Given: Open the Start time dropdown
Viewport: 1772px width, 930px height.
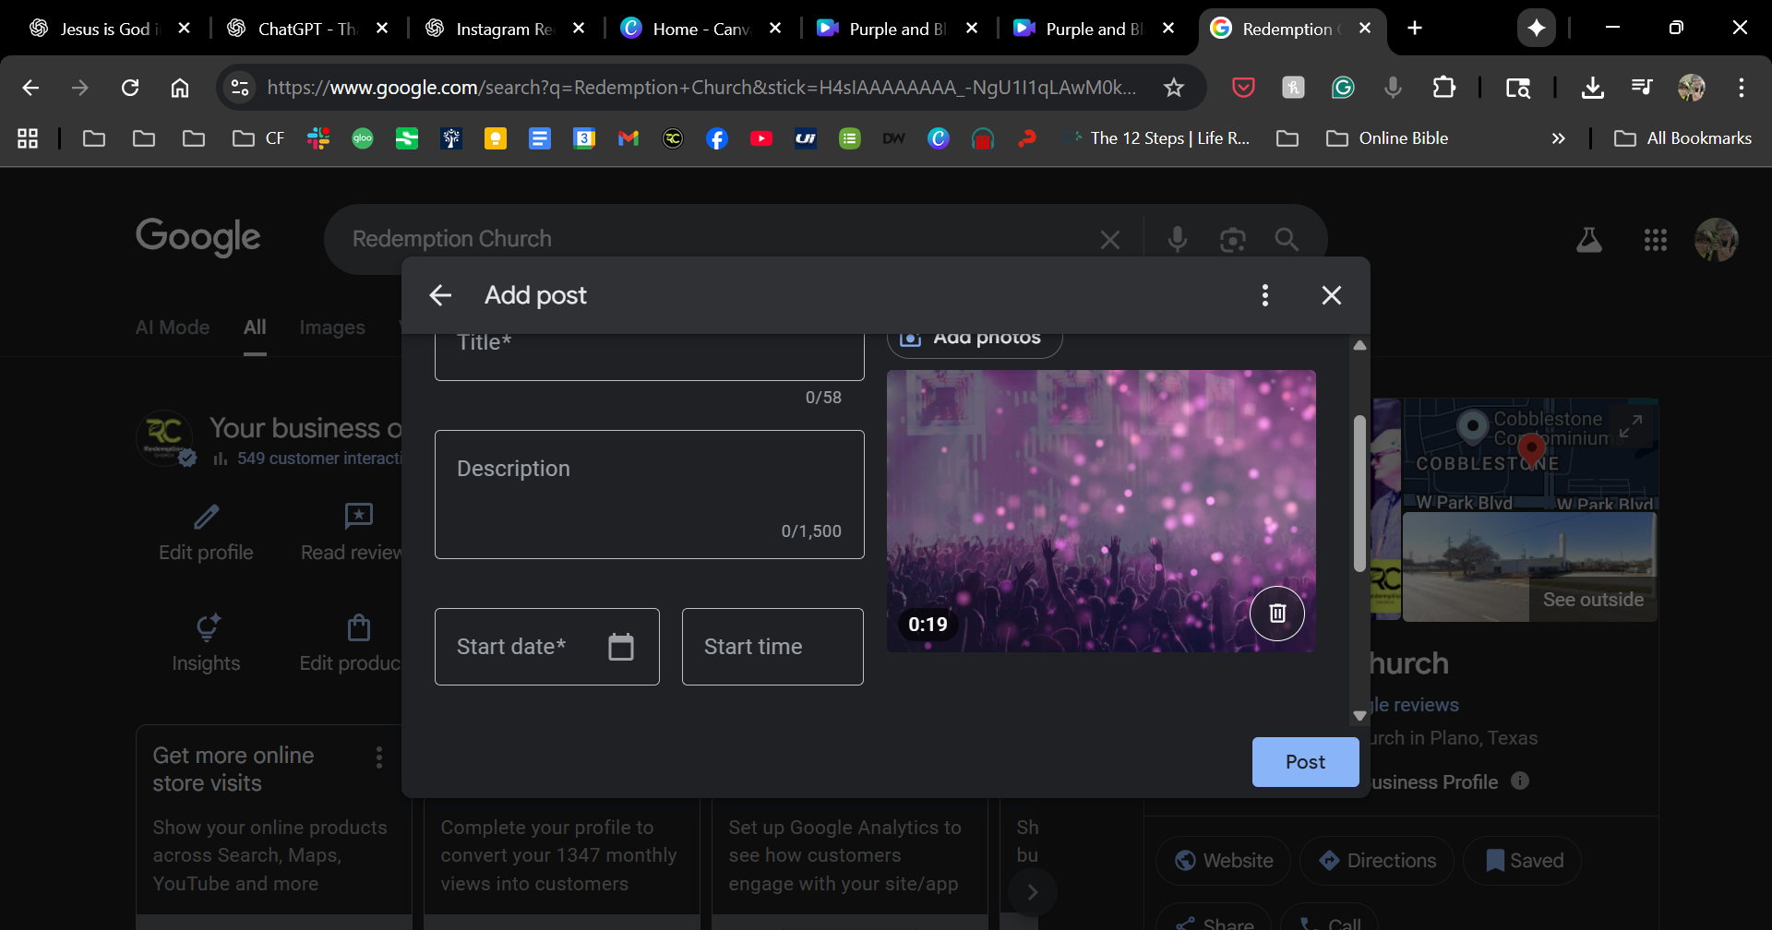Looking at the screenshot, I should [x=772, y=647].
